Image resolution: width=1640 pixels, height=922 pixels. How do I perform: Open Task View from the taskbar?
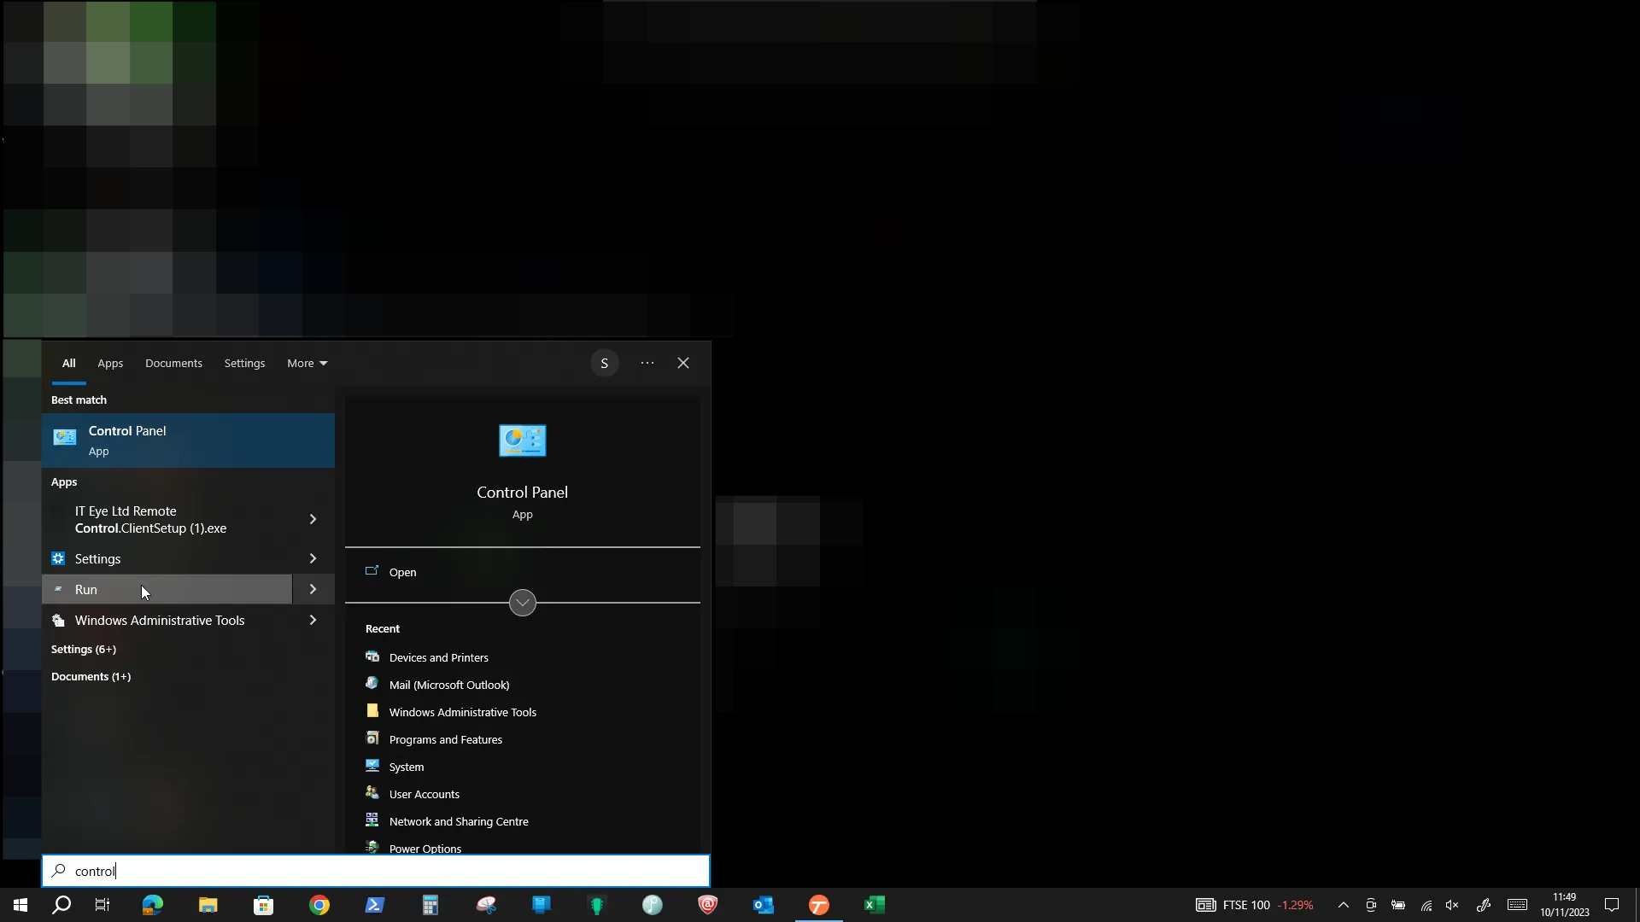point(102,905)
